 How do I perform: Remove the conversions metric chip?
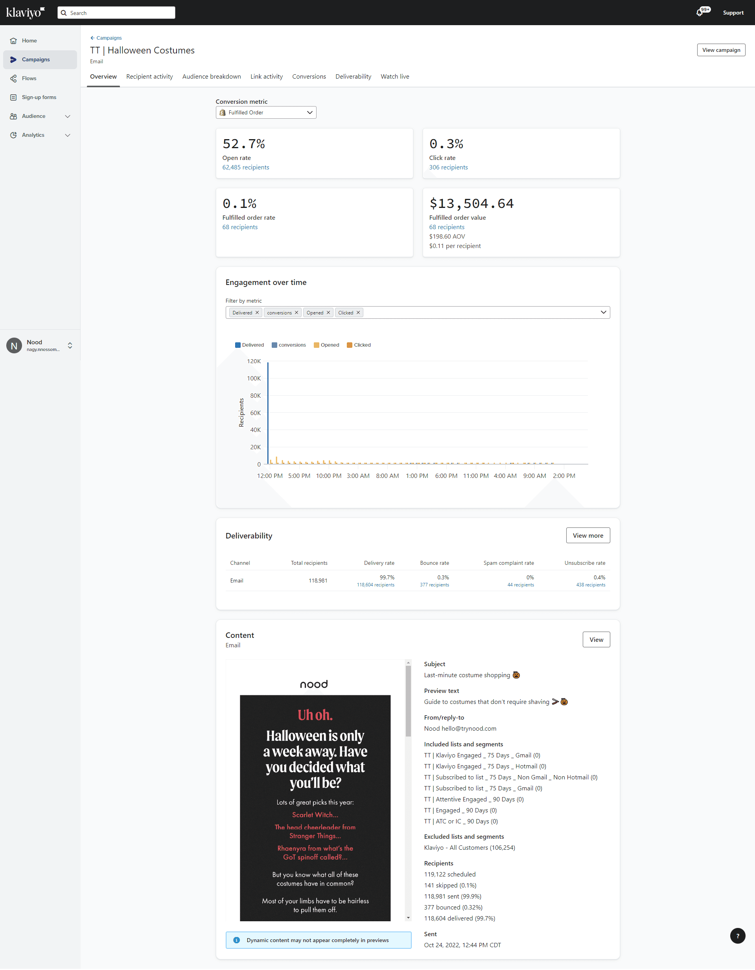click(296, 313)
